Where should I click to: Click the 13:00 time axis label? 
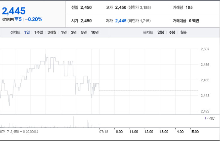[x=164, y=132]
